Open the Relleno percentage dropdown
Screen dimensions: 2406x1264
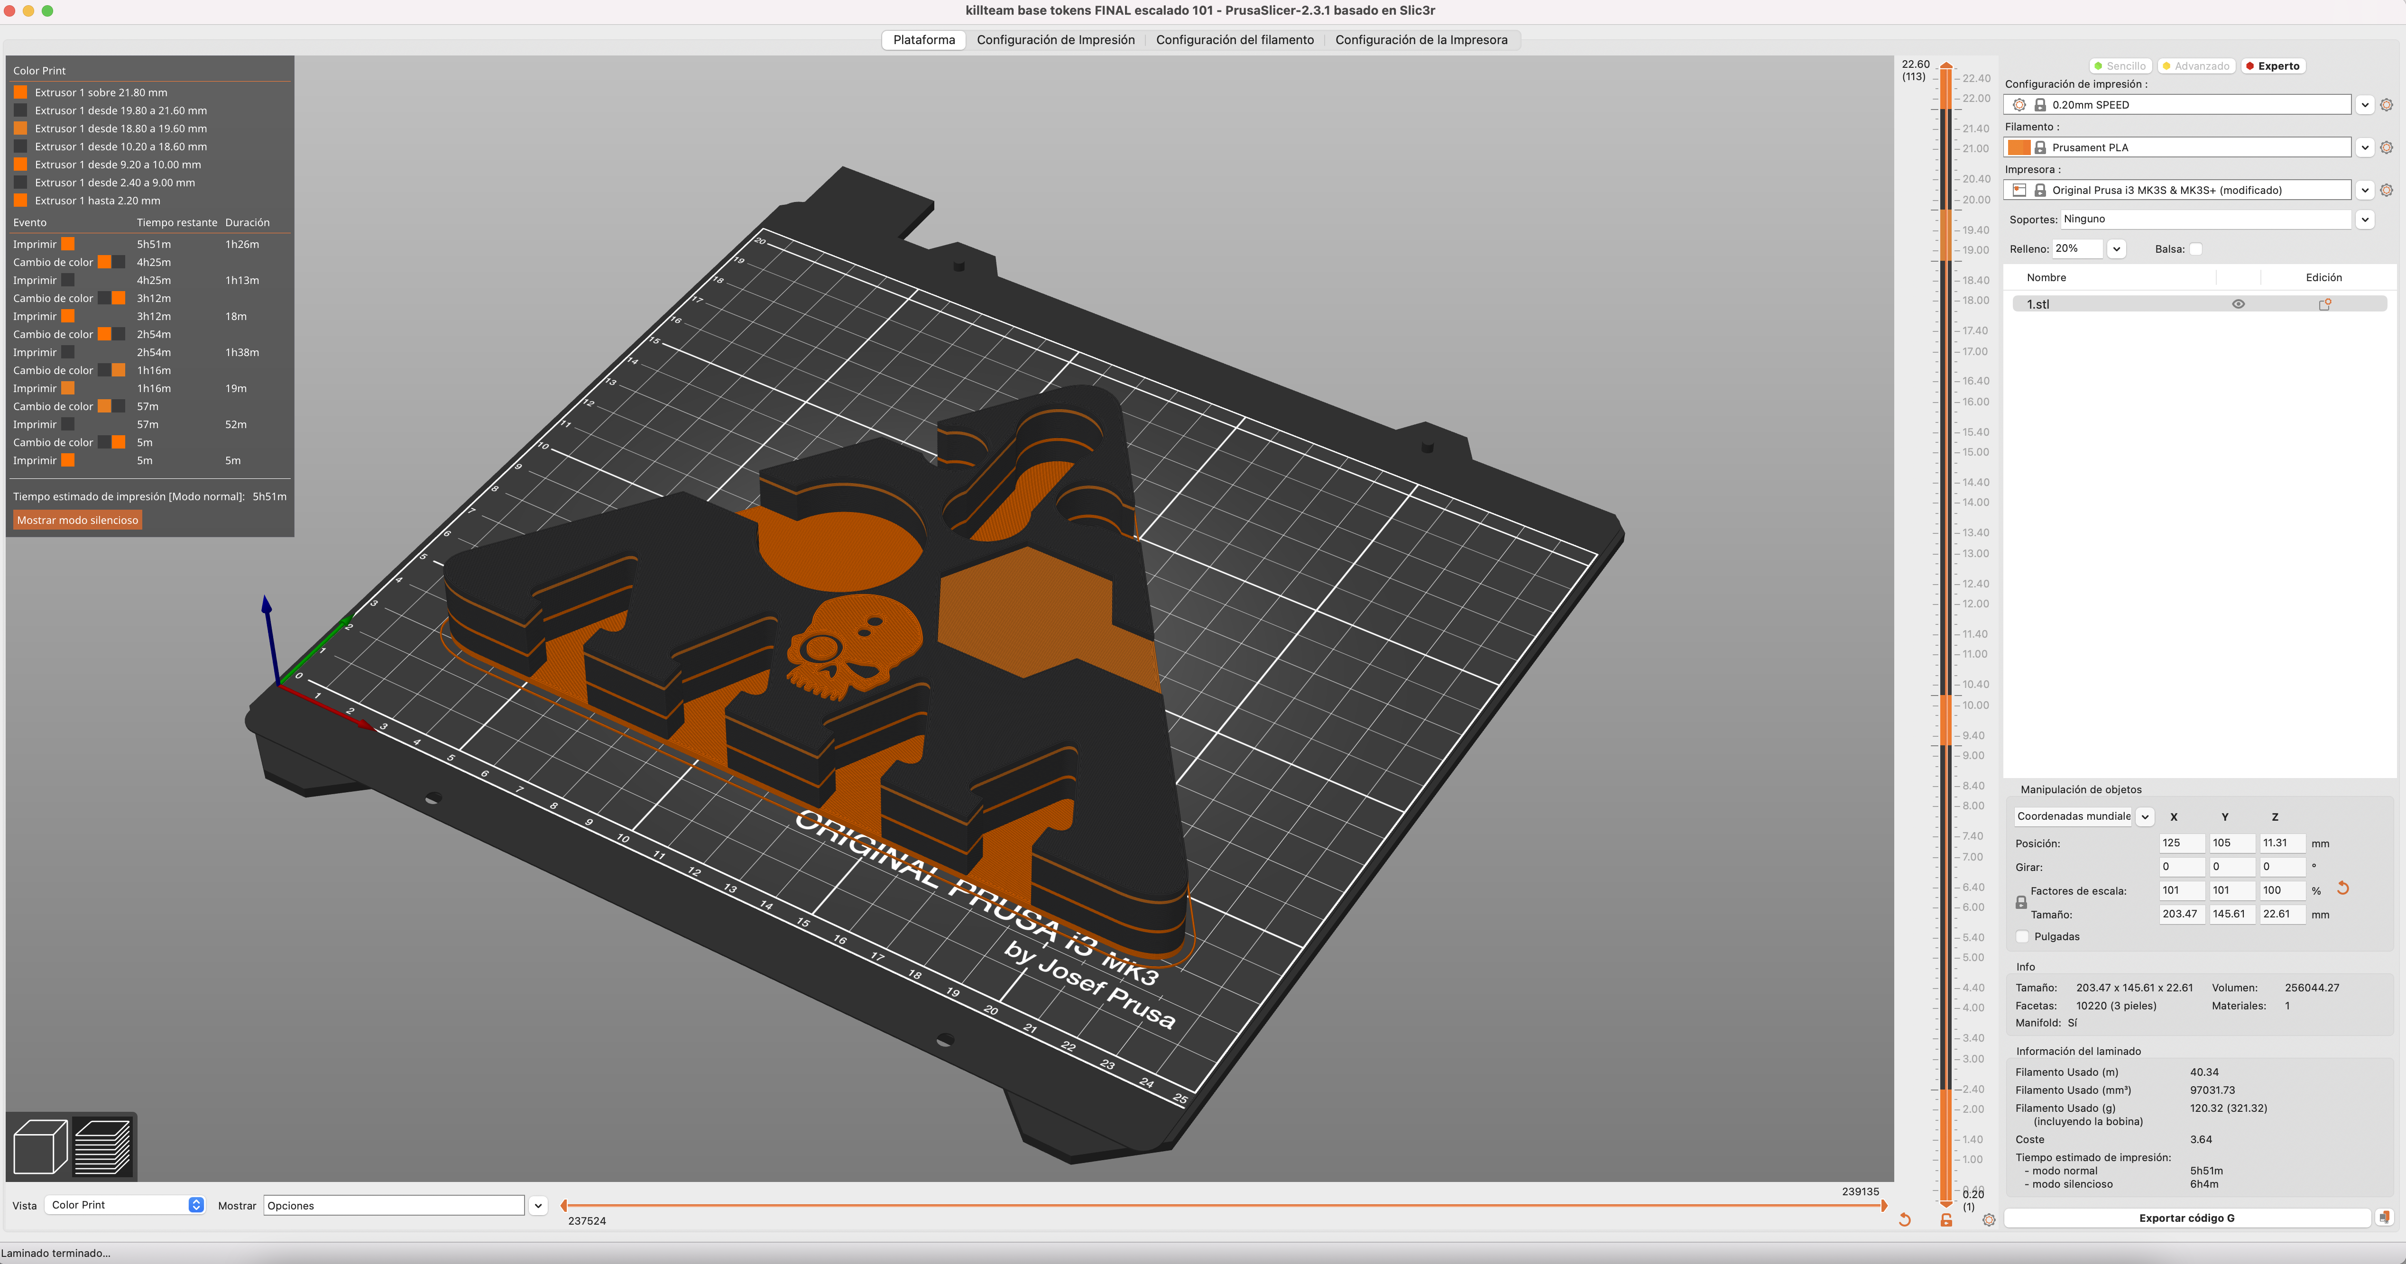click(x=2117, y=249)
